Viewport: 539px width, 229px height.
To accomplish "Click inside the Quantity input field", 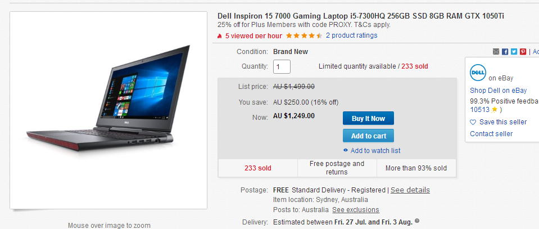I will point(282,66).
